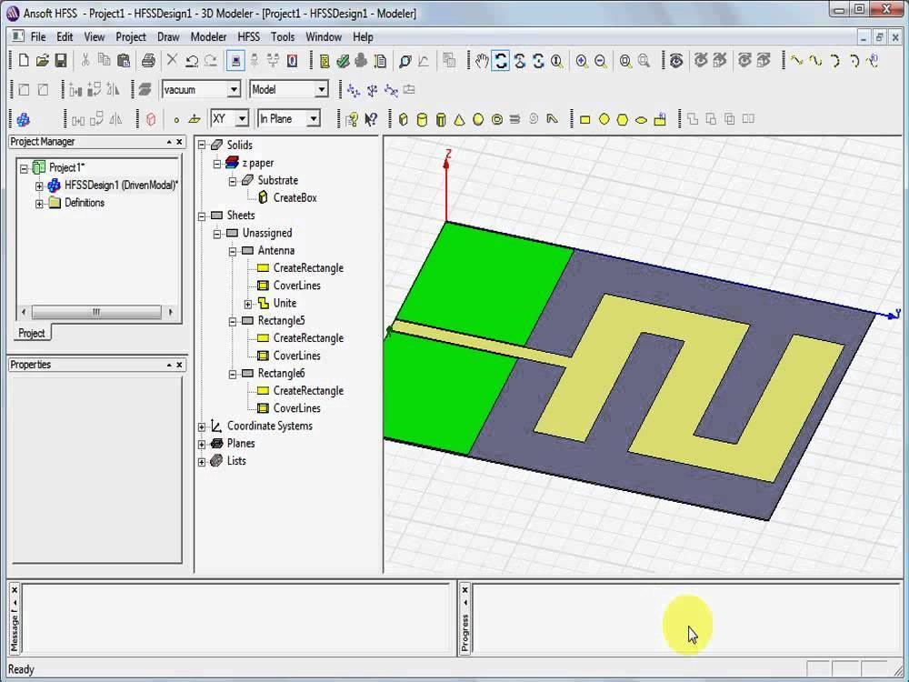909x682 pixels.
Task: Click the Print icon
Action: [x=148, y=60]
